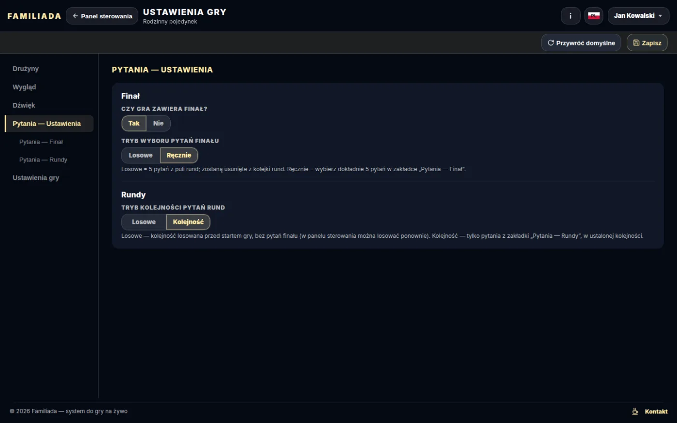Switch language via the Polish flag icon
The height and width of the screenshot is (423, 677).
pyautogui.click(x=594, y=16)
